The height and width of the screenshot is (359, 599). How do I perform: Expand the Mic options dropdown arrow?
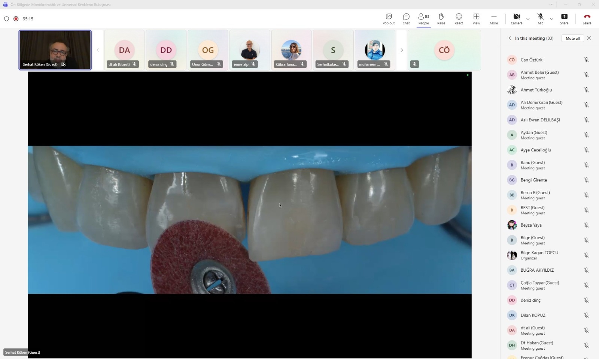tap(551, 19)
